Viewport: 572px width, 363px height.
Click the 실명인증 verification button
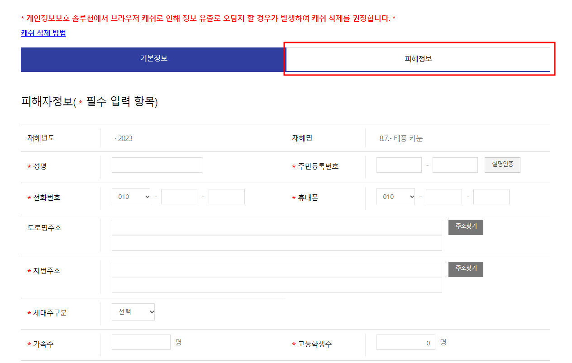point(502,165)
